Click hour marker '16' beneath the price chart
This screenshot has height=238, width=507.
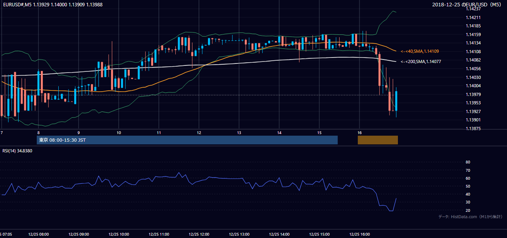click(359, 132)
